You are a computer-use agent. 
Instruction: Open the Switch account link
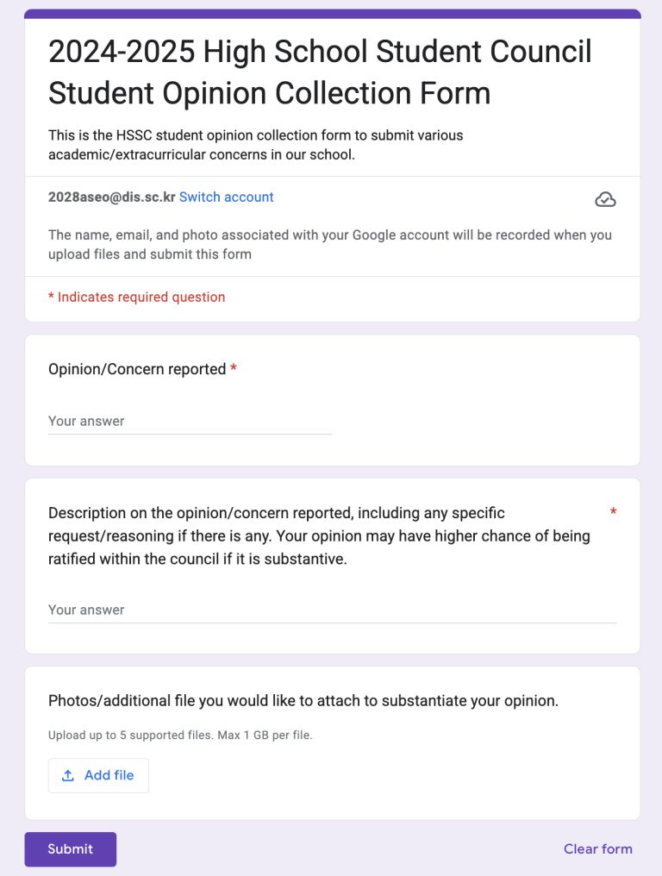pos(226,197)
